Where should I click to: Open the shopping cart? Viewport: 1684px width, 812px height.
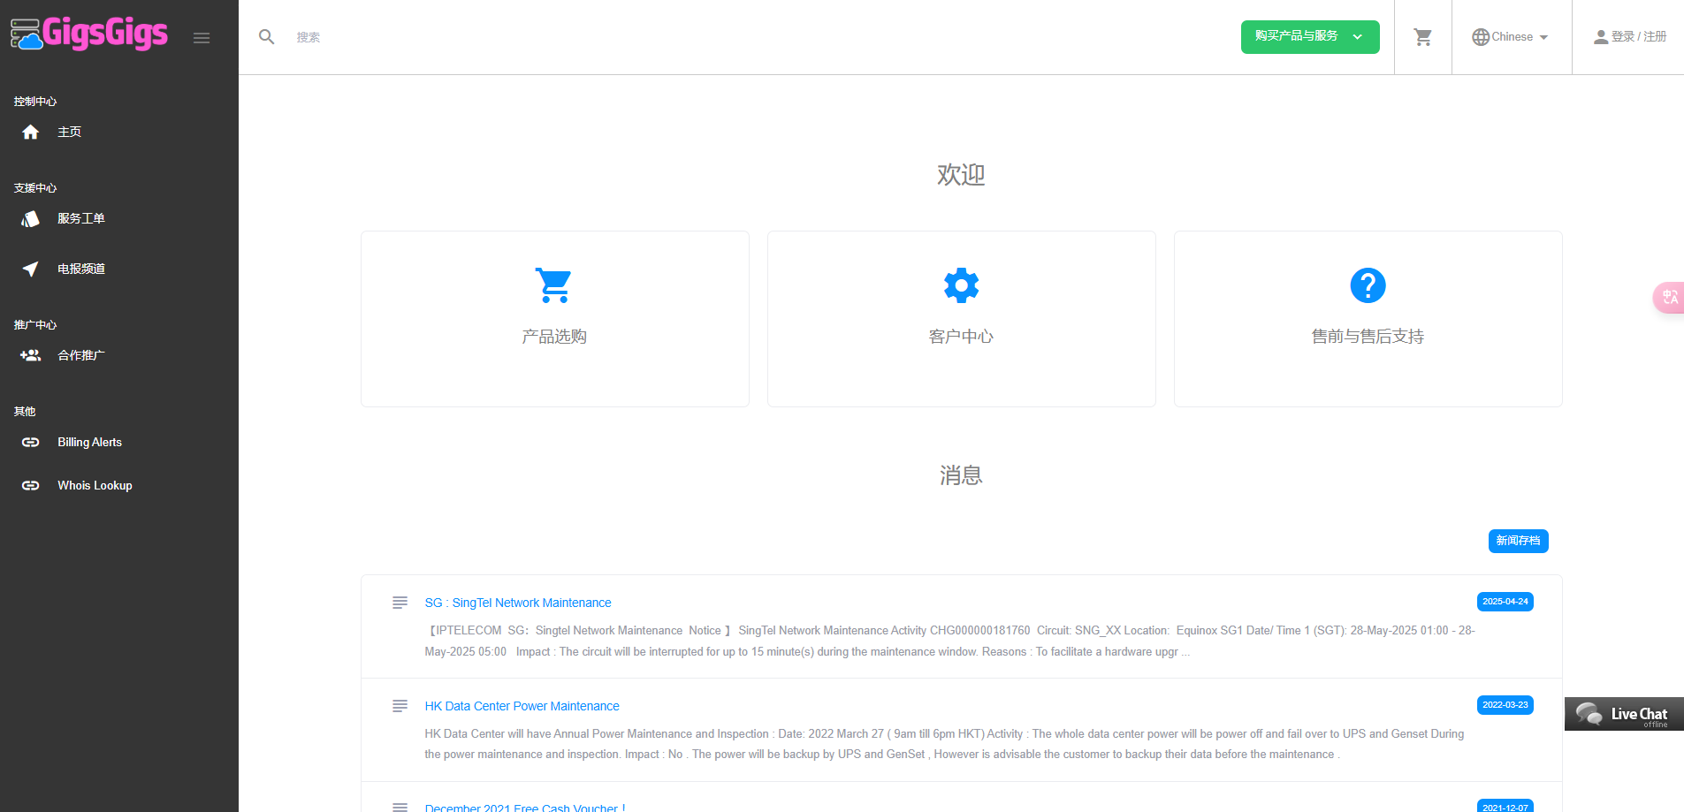pyautogui.click(x=1422, y=36)
